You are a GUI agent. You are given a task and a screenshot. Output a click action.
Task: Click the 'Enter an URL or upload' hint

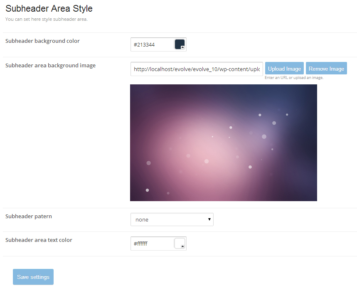pos(294,78)
